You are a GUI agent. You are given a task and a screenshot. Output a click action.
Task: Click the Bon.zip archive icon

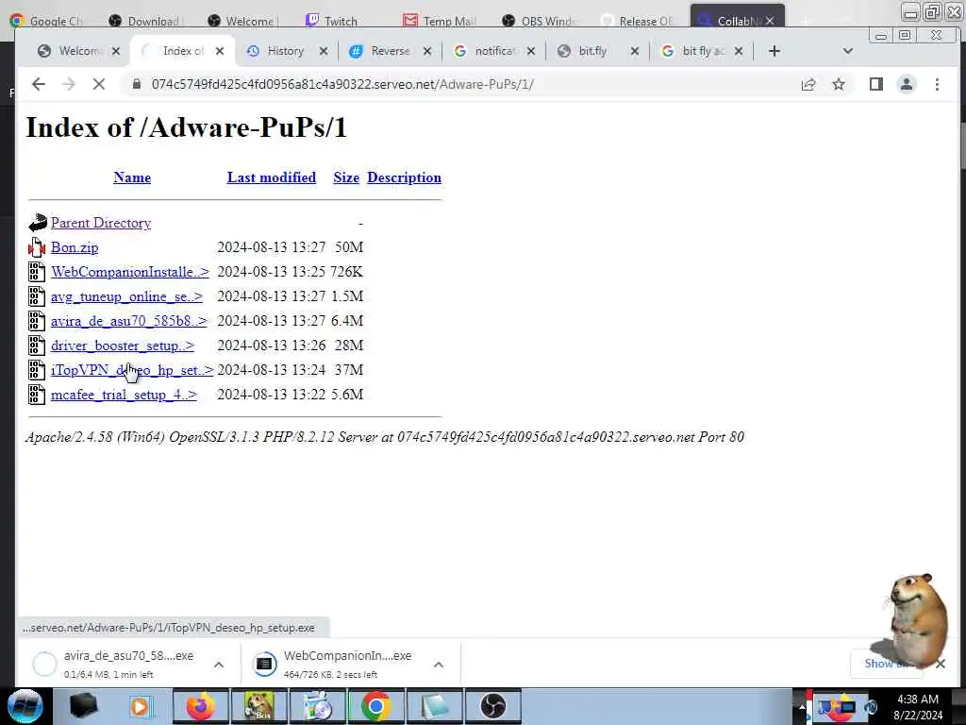37,247
